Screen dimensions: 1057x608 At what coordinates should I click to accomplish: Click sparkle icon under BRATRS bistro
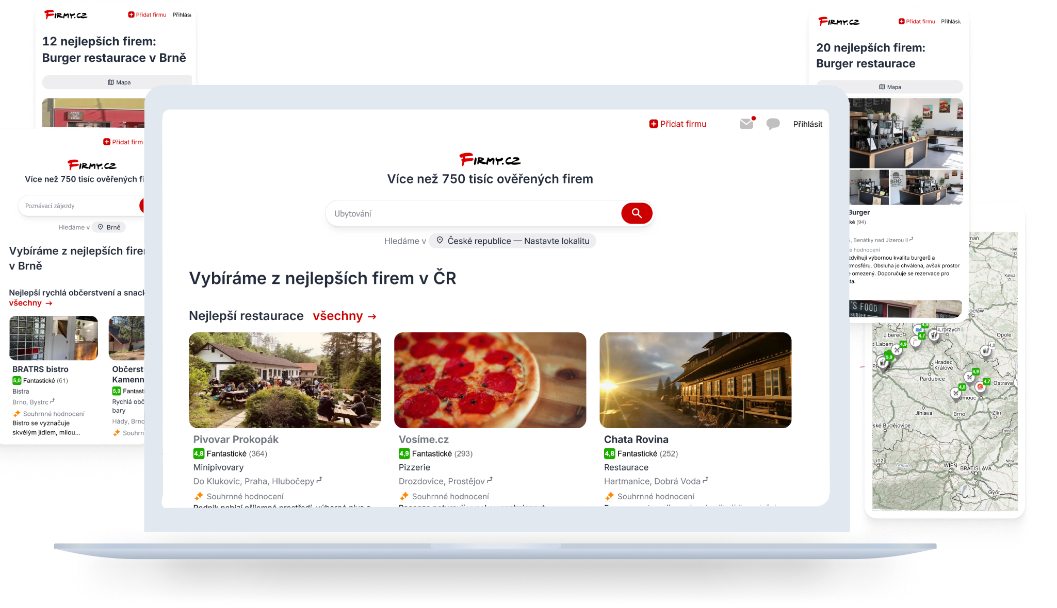pyautogui.click(x=17, y=414)
